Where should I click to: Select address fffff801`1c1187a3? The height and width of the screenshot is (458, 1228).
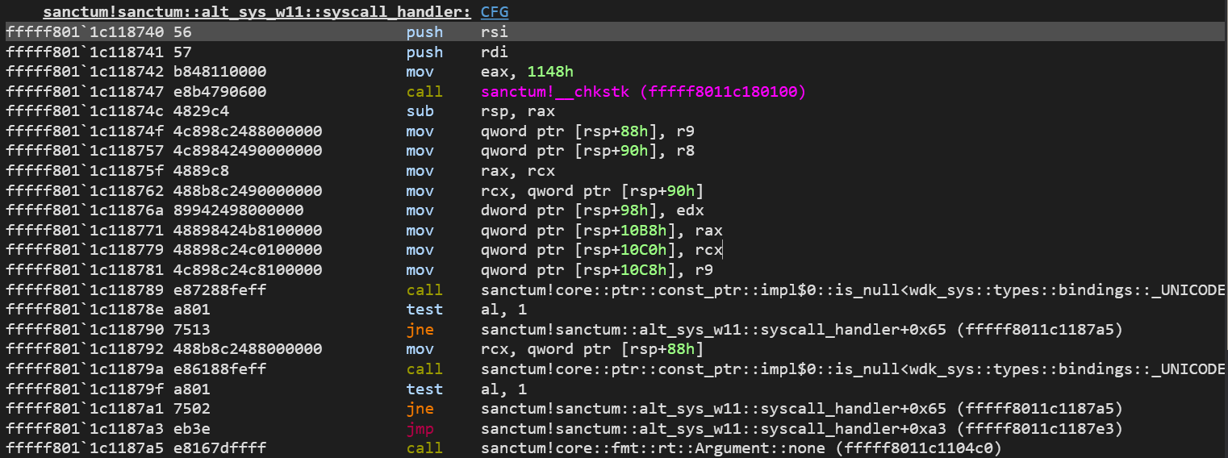click(86, 428)
